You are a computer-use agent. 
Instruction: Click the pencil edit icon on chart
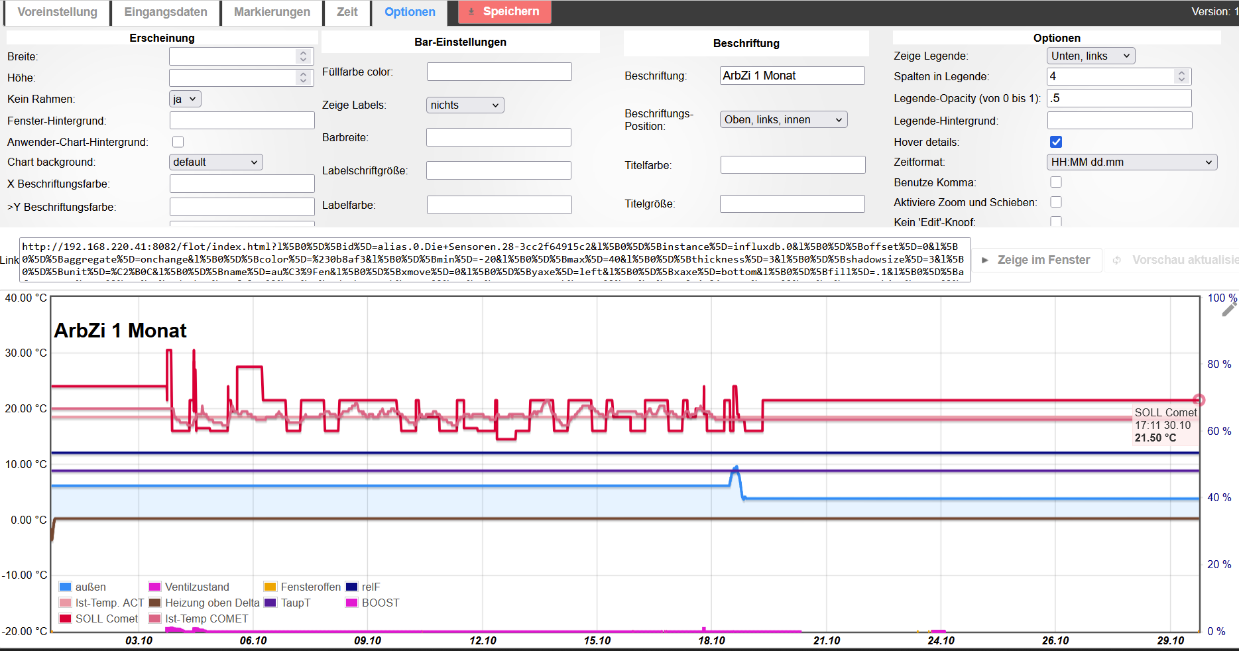click(1228, 310)
